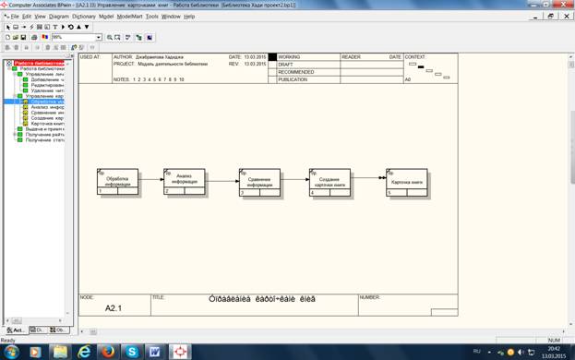Select the 'Карточка книги' activity box
The image size is (575, 360).
407,182
